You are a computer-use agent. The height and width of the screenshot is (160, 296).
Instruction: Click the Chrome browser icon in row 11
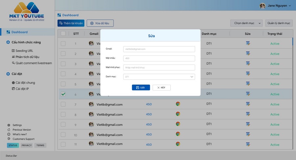(178, 144)
